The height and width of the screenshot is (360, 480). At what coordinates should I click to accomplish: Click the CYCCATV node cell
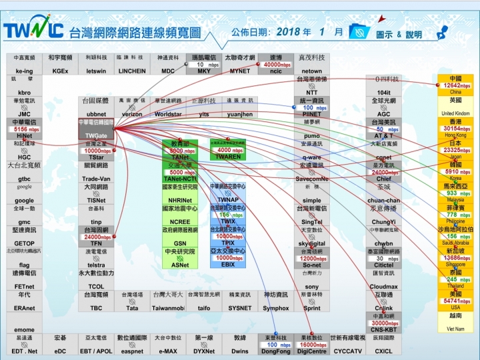347,345
